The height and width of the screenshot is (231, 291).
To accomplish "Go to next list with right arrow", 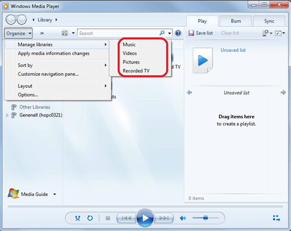I will click(x=283, y=92).
